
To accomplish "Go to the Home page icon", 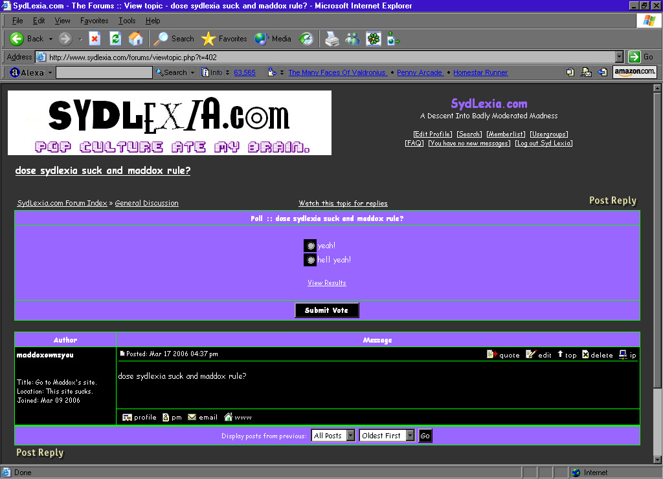I will coord(136,39).
